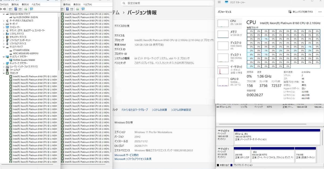Select the NVIDIA Quadro M4000 device
This screenshot has width=324, height=169.
coord(24,60)
